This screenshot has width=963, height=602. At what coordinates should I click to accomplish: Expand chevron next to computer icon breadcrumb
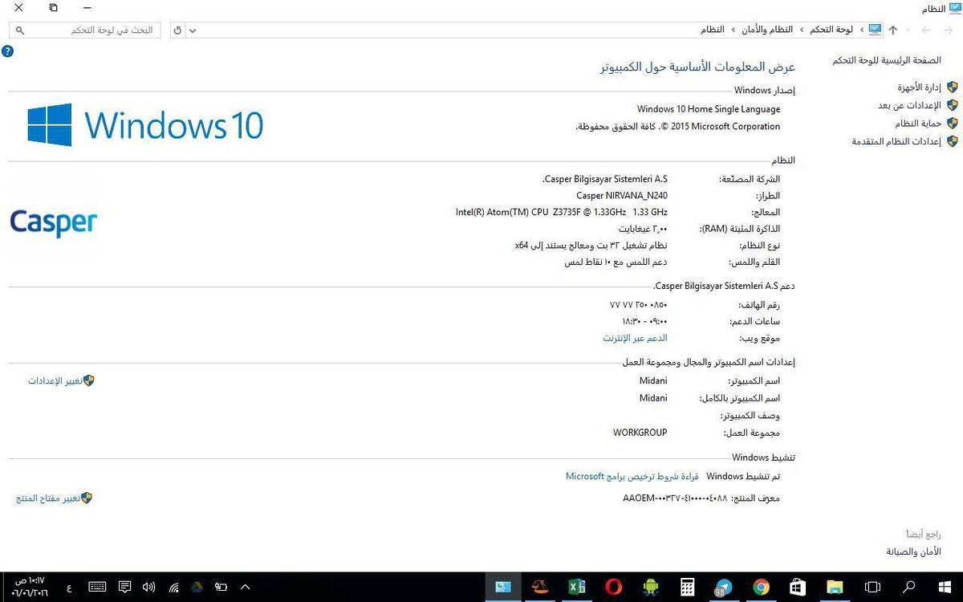click(861, 30)
